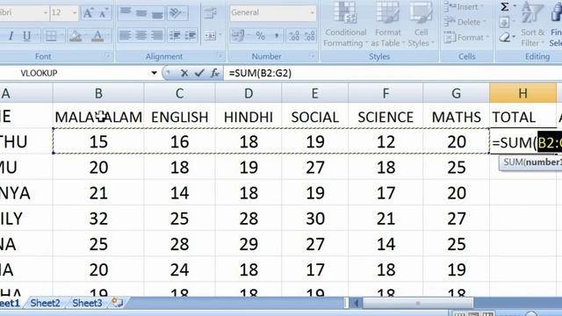The image size is (562, 316).
Task: Click the cell containing 30
Action: coord(315,219)
